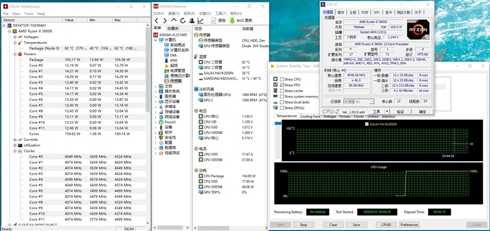Click the Stop button in stability test
The width and height of the screenshot is (490, 231).
click(x=303, y=224)
